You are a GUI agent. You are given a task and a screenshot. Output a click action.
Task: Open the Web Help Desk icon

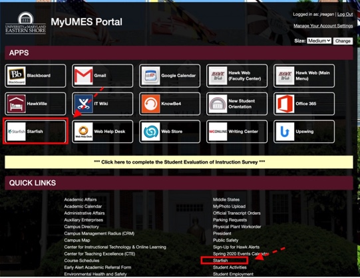(x=84, y=132)
